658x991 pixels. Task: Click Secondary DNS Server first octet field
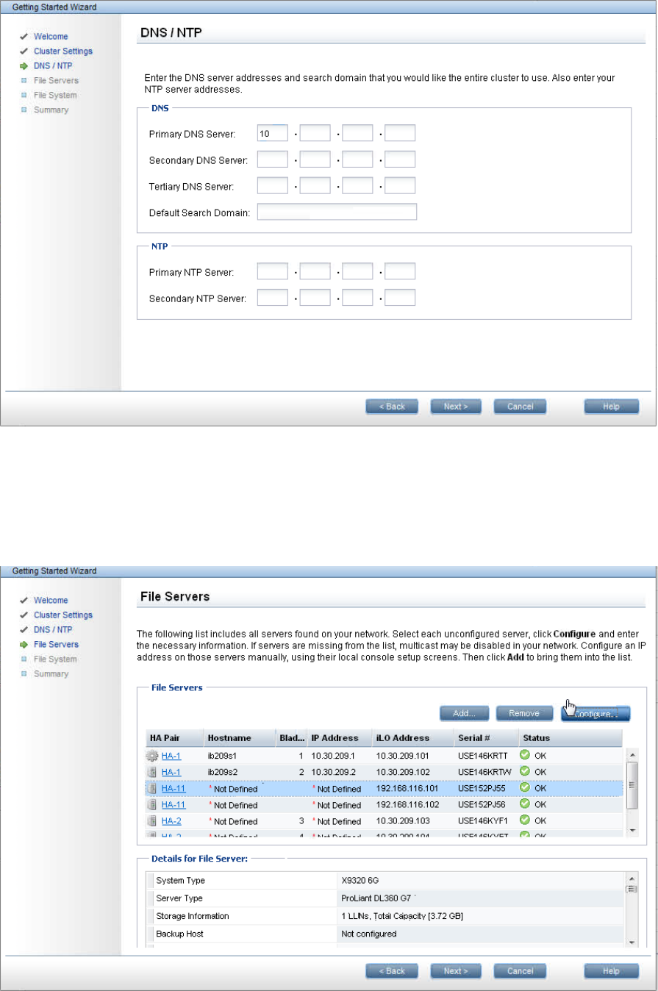click(272, 159)
